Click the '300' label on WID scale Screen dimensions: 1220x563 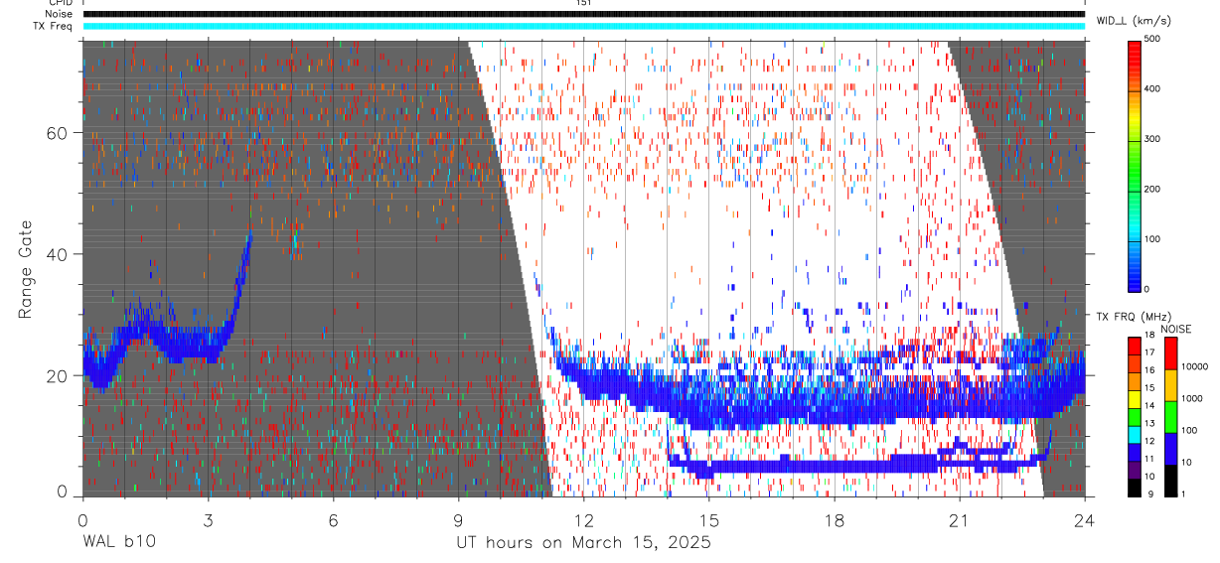1153,140
